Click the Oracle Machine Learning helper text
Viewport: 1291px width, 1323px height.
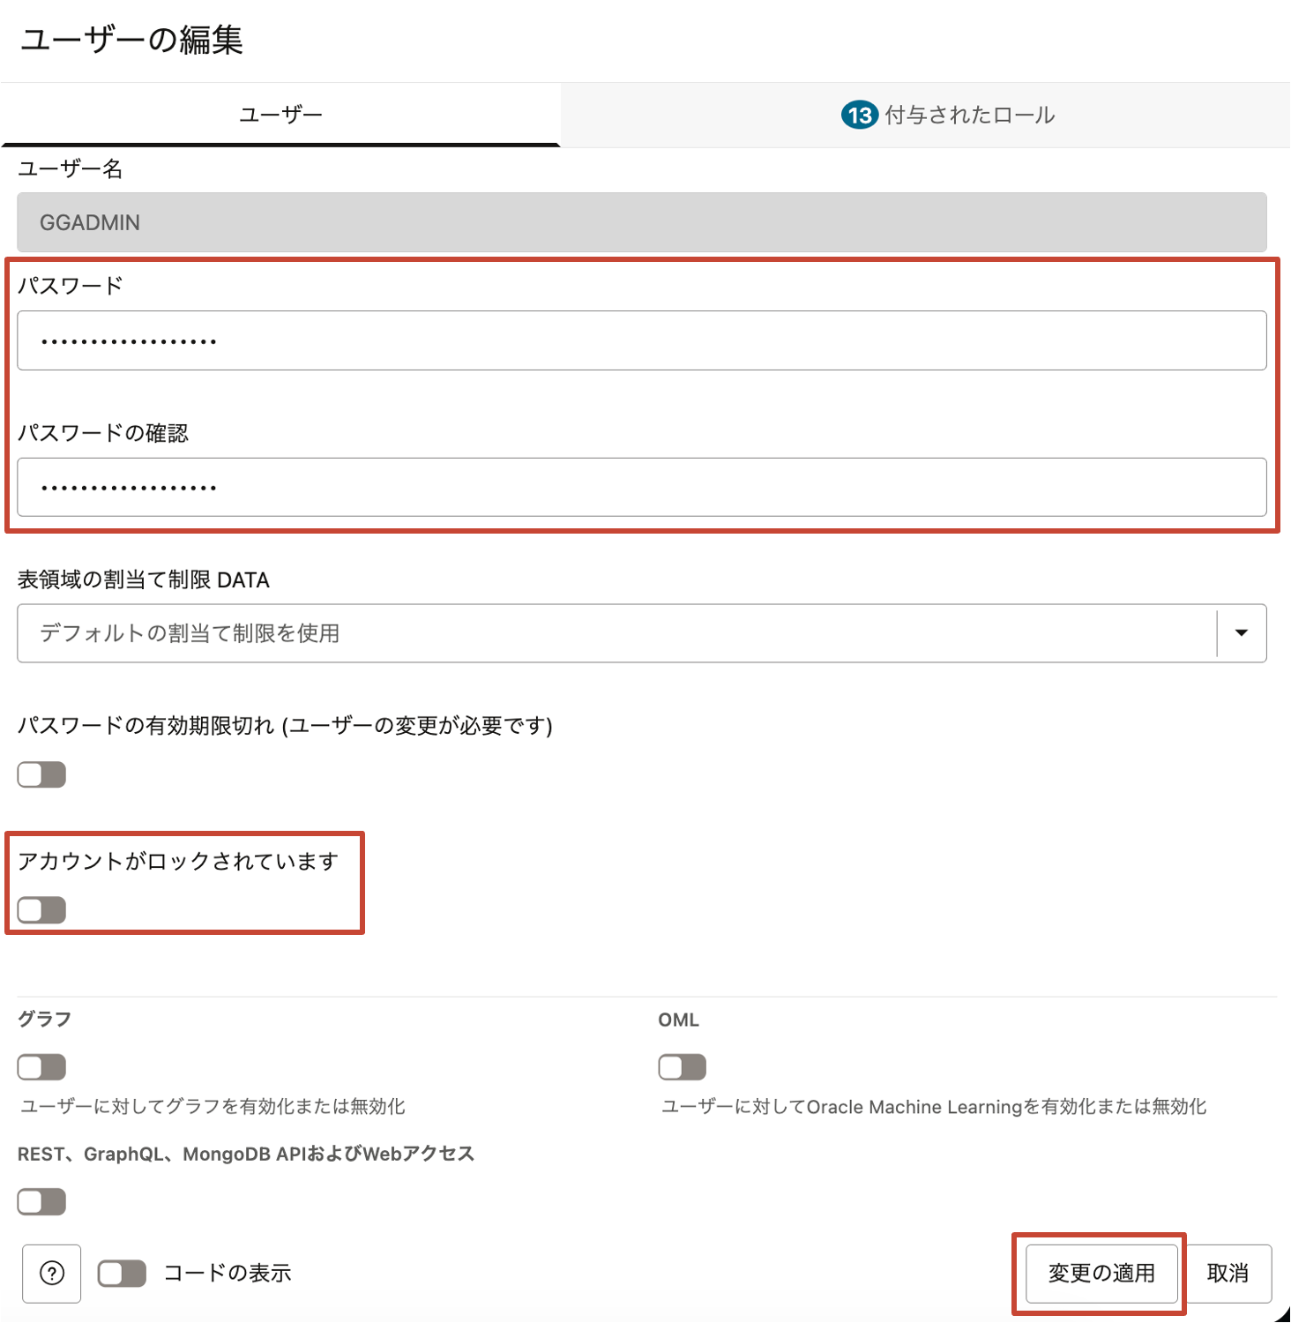click(935, 1107)
